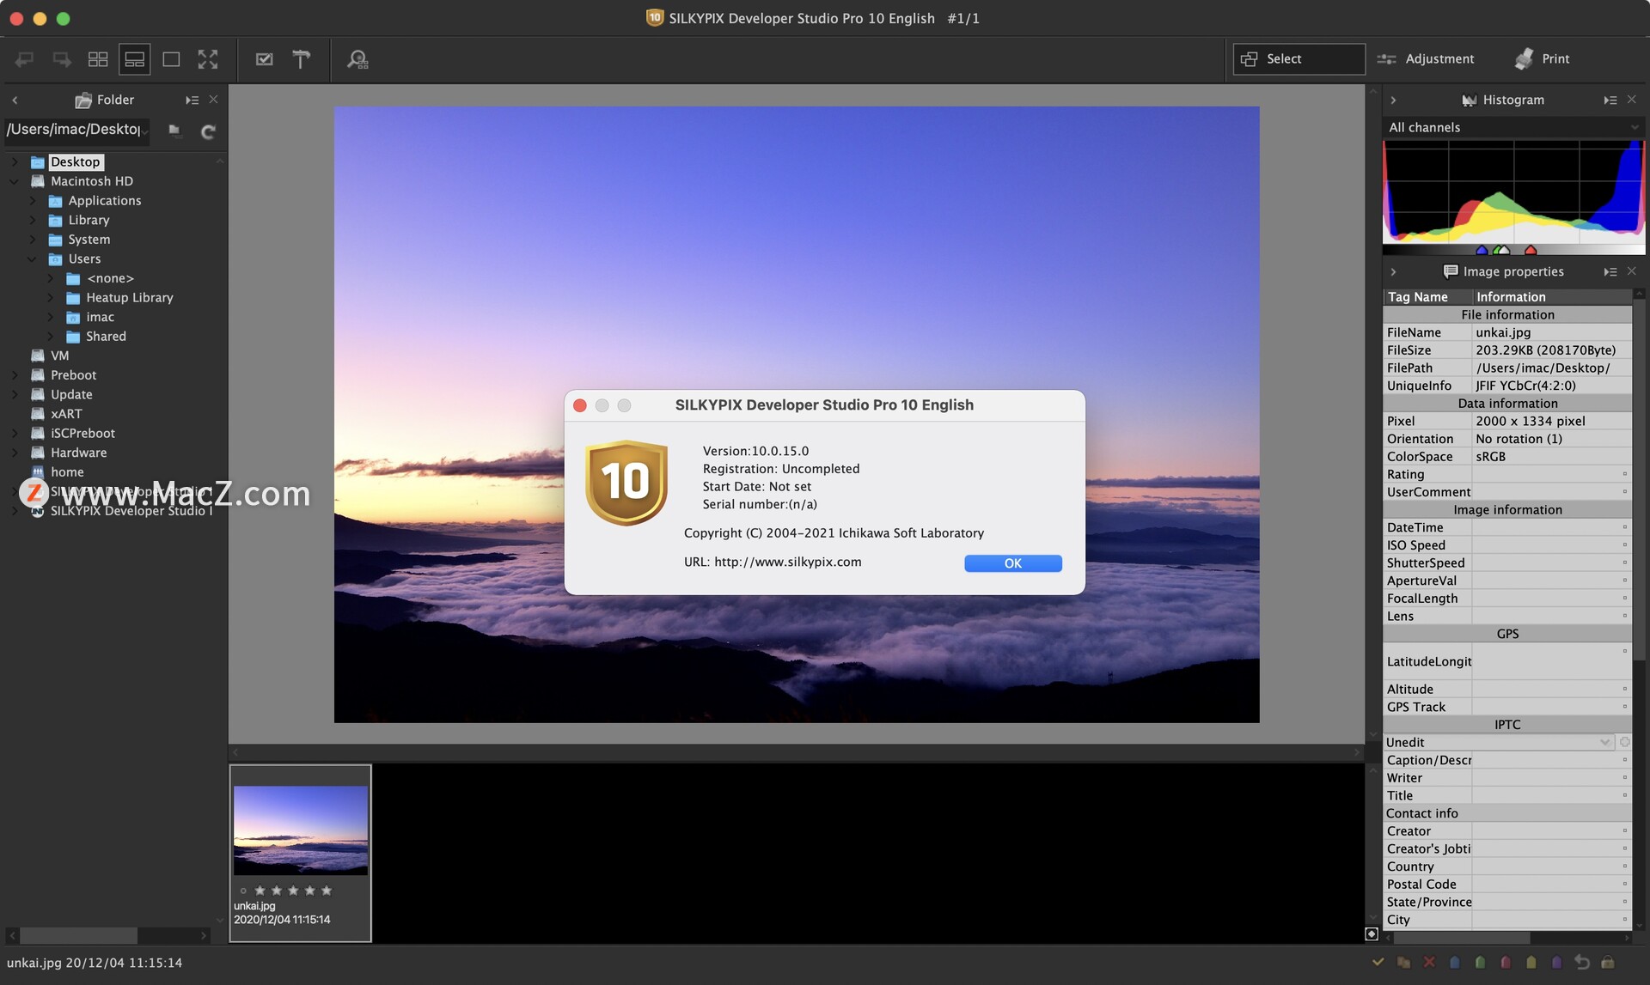Image resolution: width=1650 pixels, height=985 pixels.
Task: Toggle the filmstrip view icon
Action: click(132, 58)
